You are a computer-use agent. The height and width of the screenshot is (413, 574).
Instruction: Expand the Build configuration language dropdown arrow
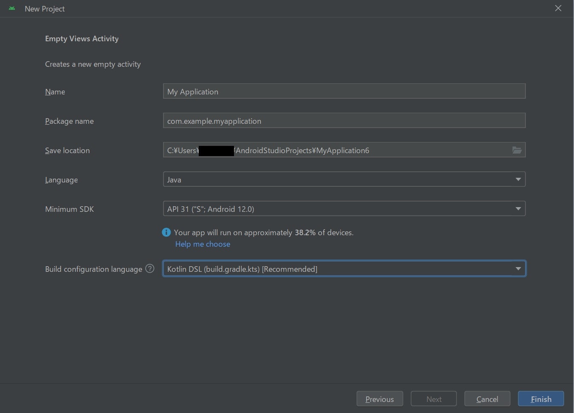518,269
